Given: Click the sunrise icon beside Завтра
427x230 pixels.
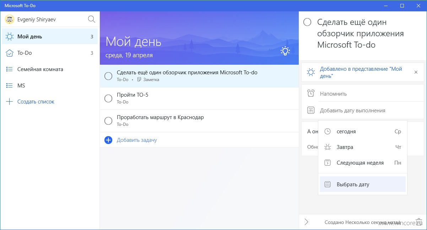Looking at the screenshot, I should coord(328,147).
